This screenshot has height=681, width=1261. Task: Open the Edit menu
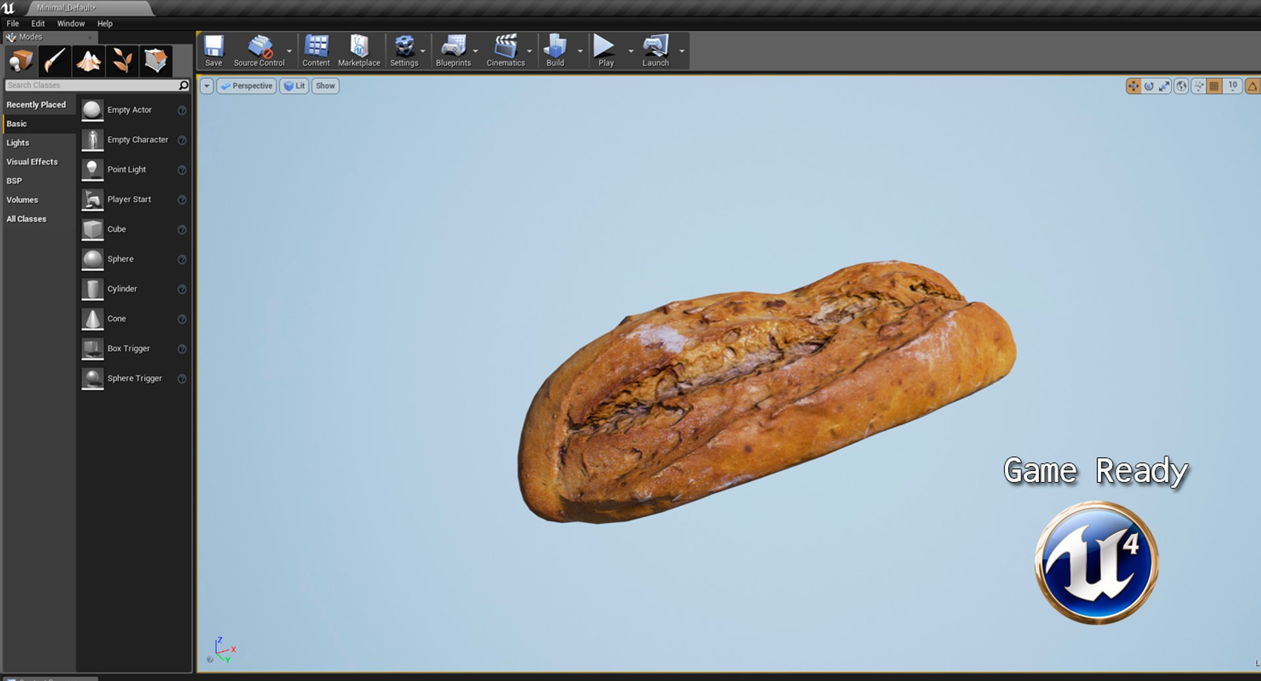(x=38, y=24)
